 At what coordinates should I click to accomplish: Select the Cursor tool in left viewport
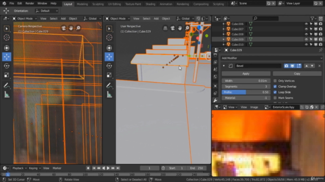pyautogui.click(x=7, y=37)
